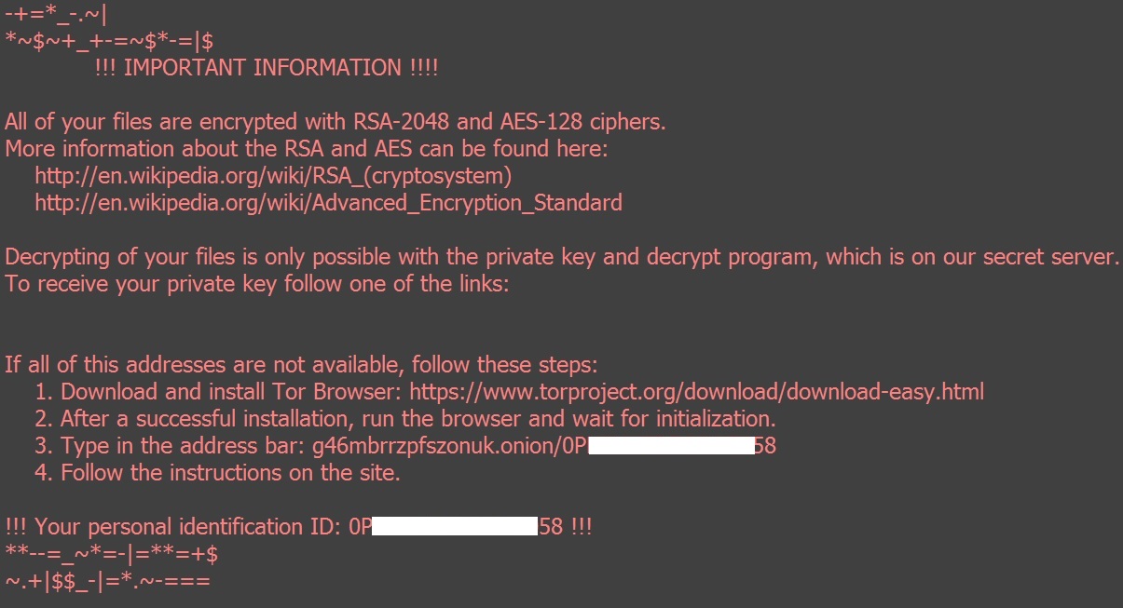Click the symbol line just below the personal ID

point(112,555)
